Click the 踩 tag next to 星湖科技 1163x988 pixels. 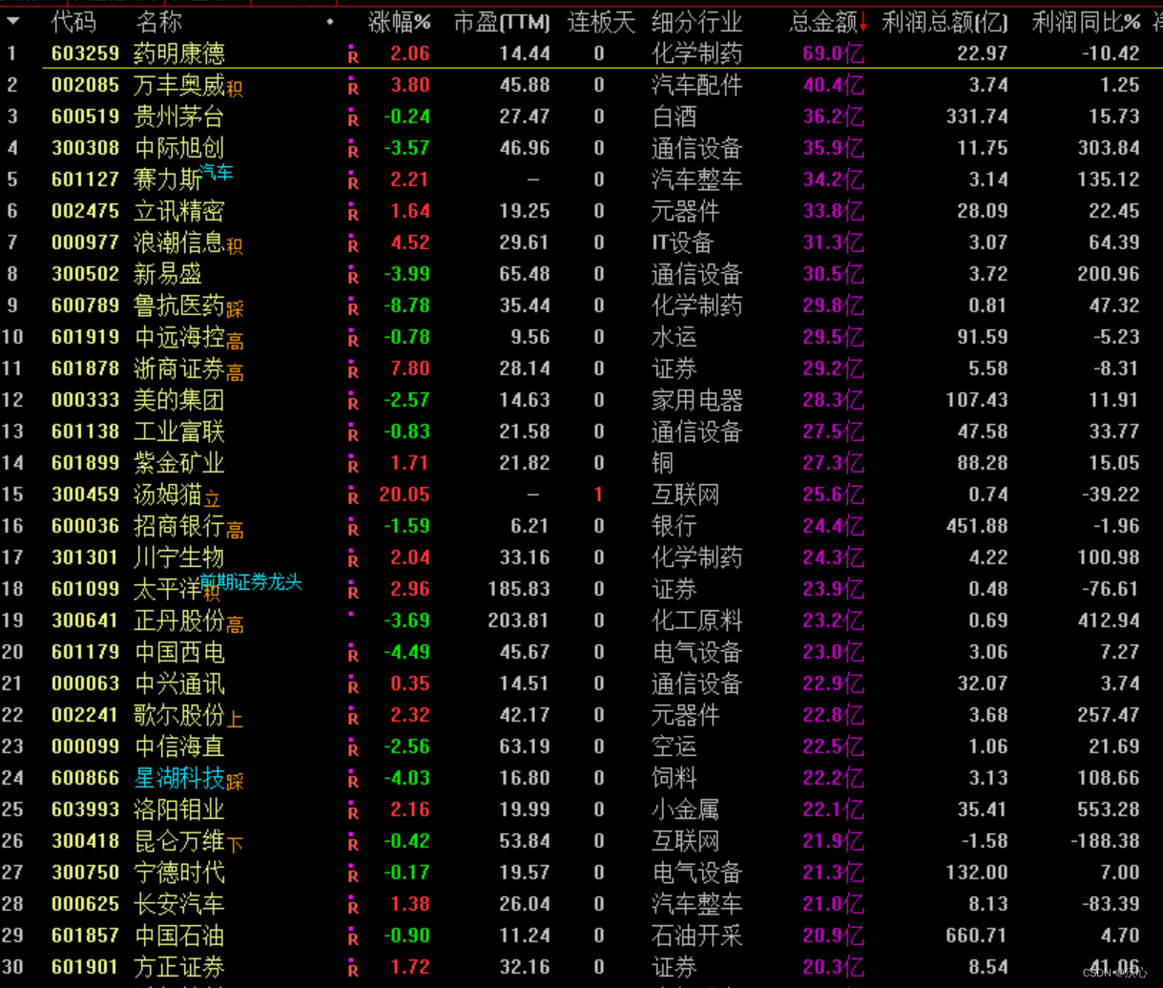click(235, 783)
